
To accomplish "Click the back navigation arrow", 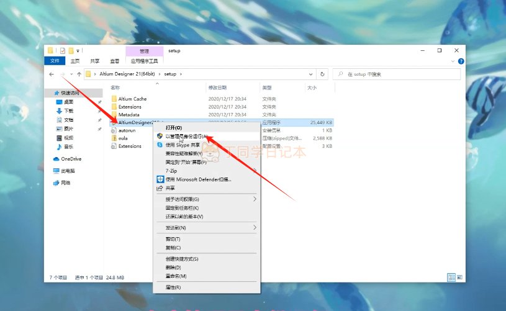I will (52, 74).
